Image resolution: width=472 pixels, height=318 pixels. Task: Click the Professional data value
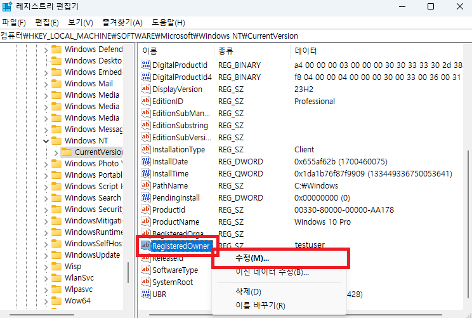315,101
